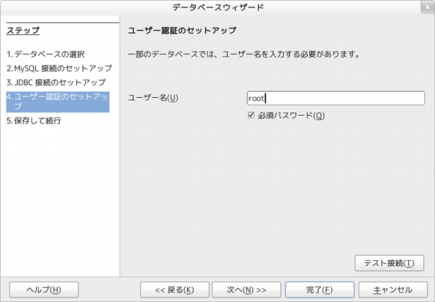The image size is (435, 302).
Task: Proceed with 次へ >> button
Action: [247, 290]
